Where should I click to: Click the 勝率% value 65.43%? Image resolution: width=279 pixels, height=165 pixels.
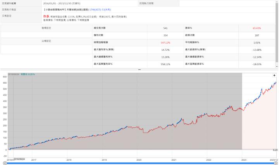pyautogui.click(x=257, y=28)
